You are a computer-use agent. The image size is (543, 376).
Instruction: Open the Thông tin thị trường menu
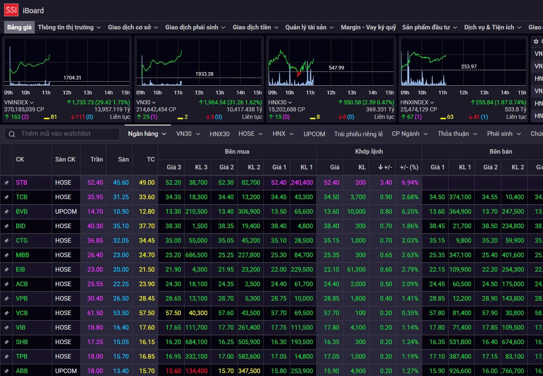(69, 27)
